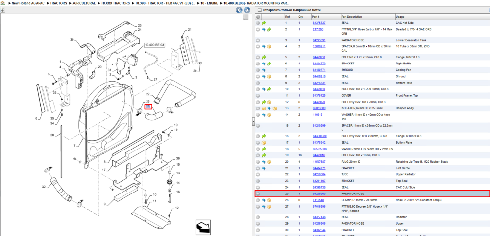Click the box icon on ref 12 BOLT row
Screen dimensions: 490x236
pos(269,102)
